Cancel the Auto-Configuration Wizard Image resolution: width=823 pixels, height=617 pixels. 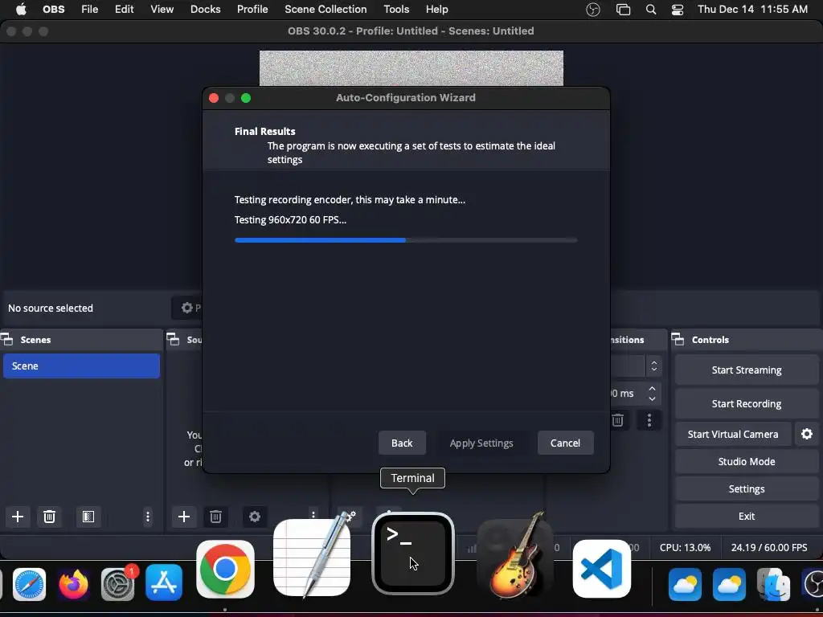tap(565, 443)
